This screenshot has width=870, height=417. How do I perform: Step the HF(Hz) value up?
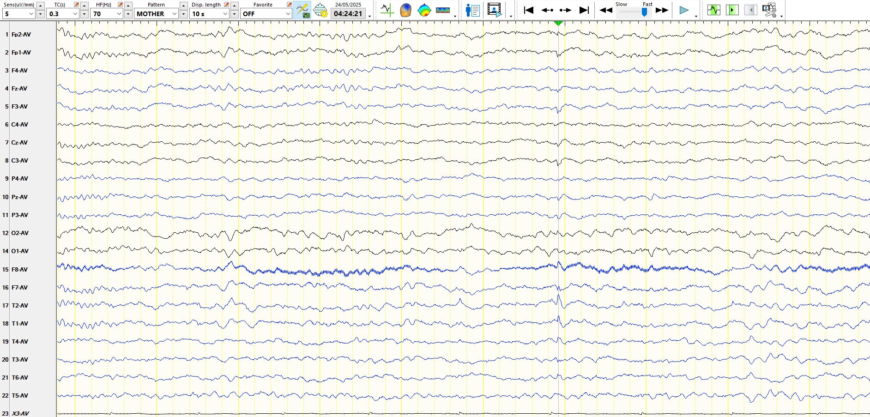[x=128, y=5]
